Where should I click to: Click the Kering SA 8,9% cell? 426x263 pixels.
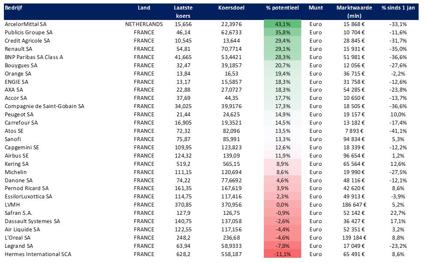[x=283, y=164]
